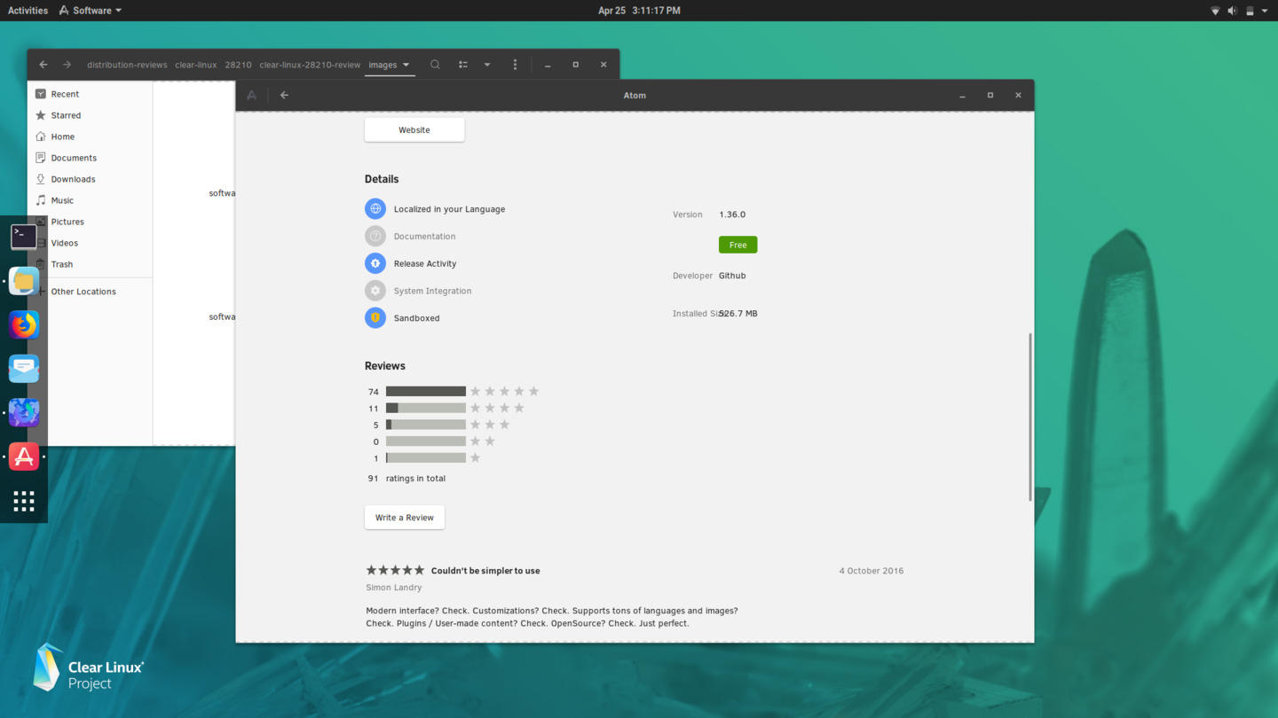The image size is (1278, 718).
Task: Click the Atom window vertical scrollbar
Action: point(1030,417)
